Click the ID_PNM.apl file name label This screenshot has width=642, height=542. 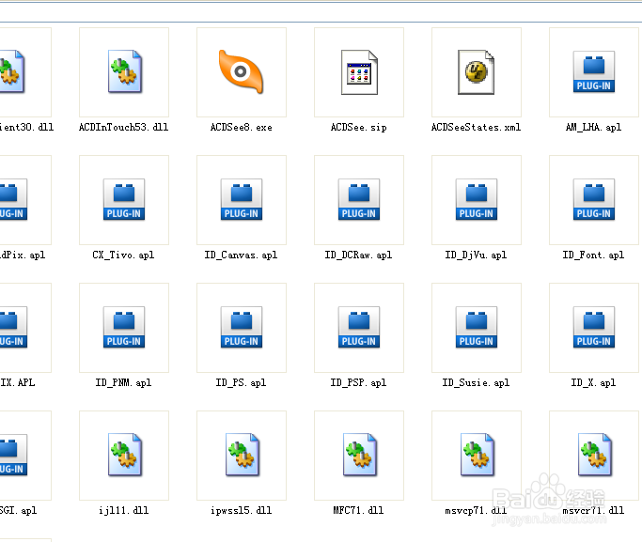point(124,382)
